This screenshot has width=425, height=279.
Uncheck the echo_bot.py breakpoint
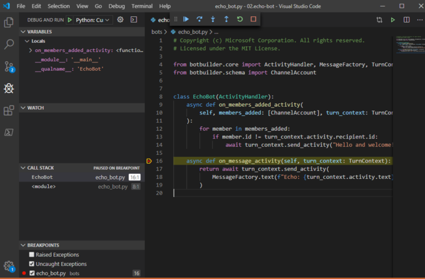pos(32,273)
